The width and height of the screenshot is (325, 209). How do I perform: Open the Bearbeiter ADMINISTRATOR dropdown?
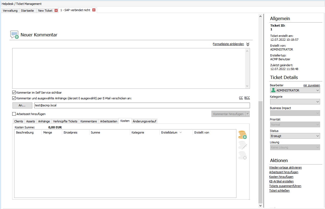[x=295, y=90]
